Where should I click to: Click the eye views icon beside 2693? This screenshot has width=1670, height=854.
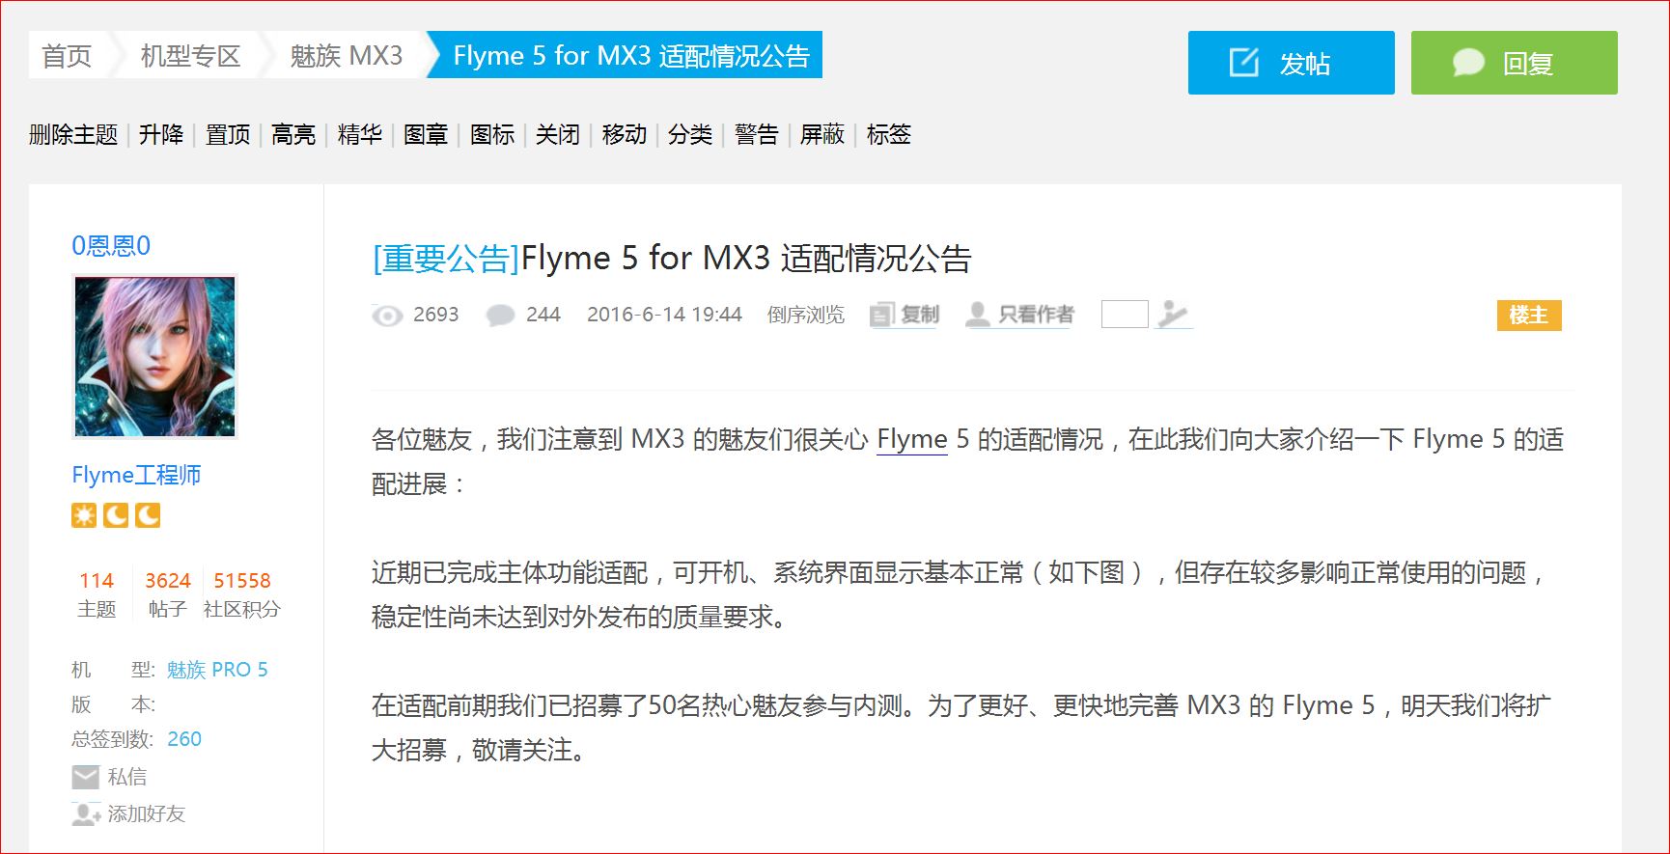[387, 316]
